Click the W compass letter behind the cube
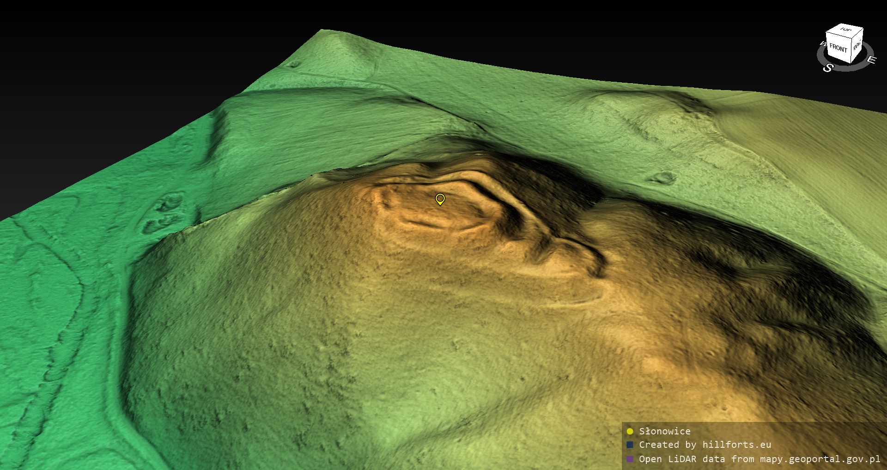This screenshot has width=887, height=470. [823, 44]
